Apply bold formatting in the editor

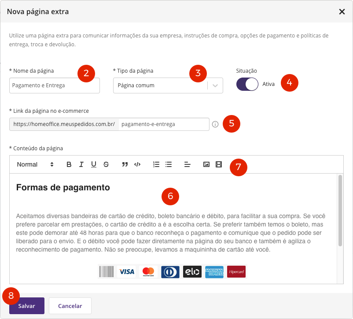click(x=69, y=164)
